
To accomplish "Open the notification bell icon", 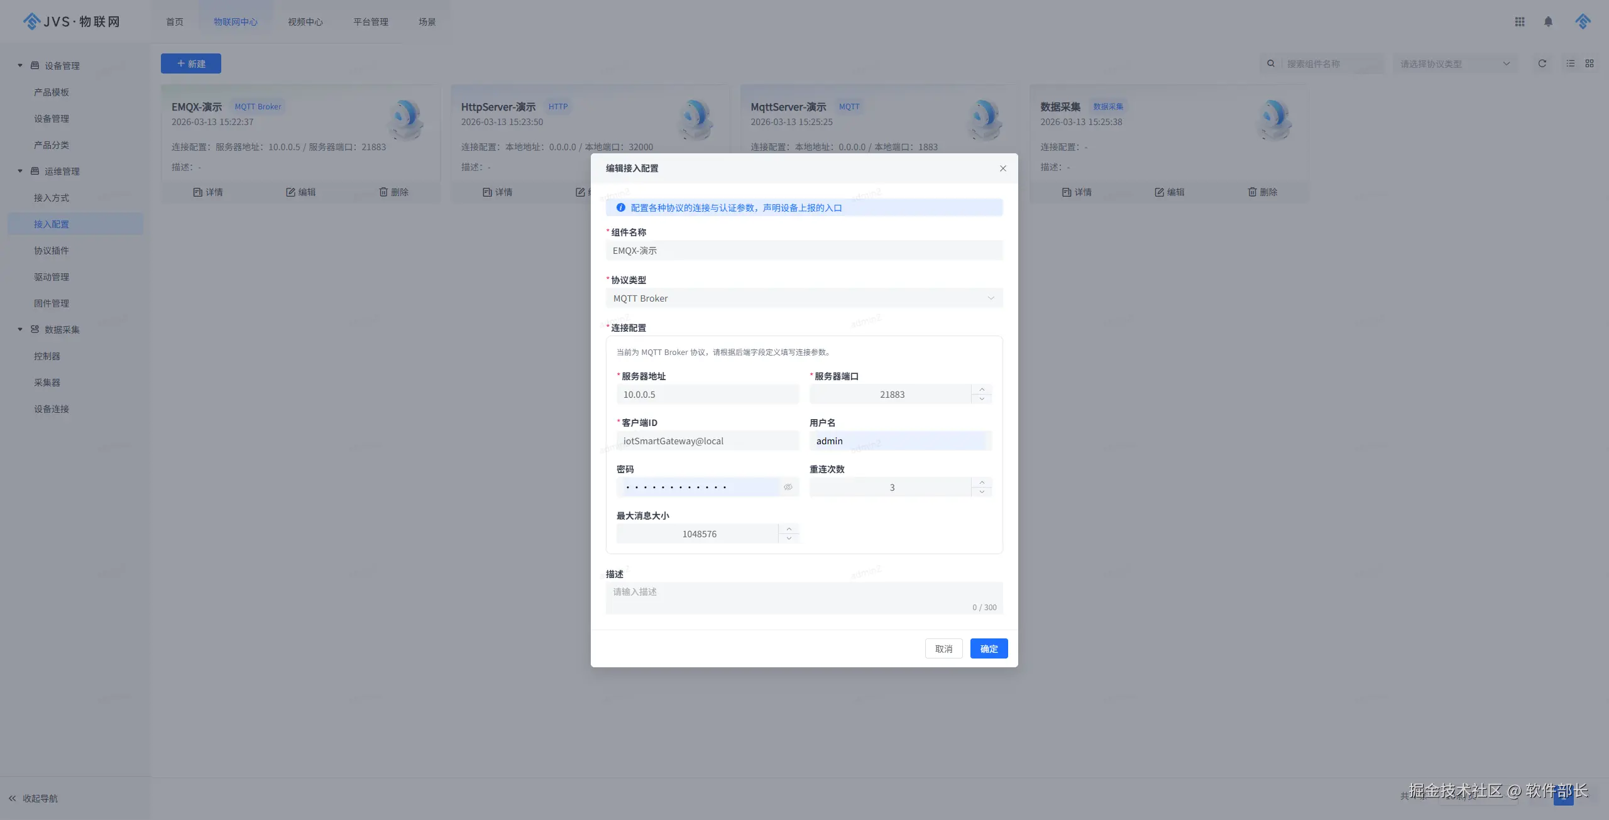I will point(1548,22).
